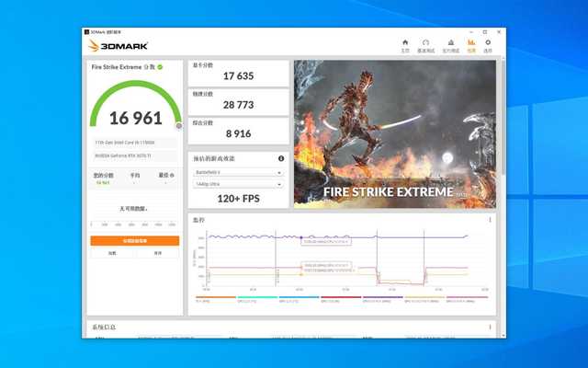Click the 120+ FPS estimate
This screenshot has height=368, width=588.
[x=239, y=199]
